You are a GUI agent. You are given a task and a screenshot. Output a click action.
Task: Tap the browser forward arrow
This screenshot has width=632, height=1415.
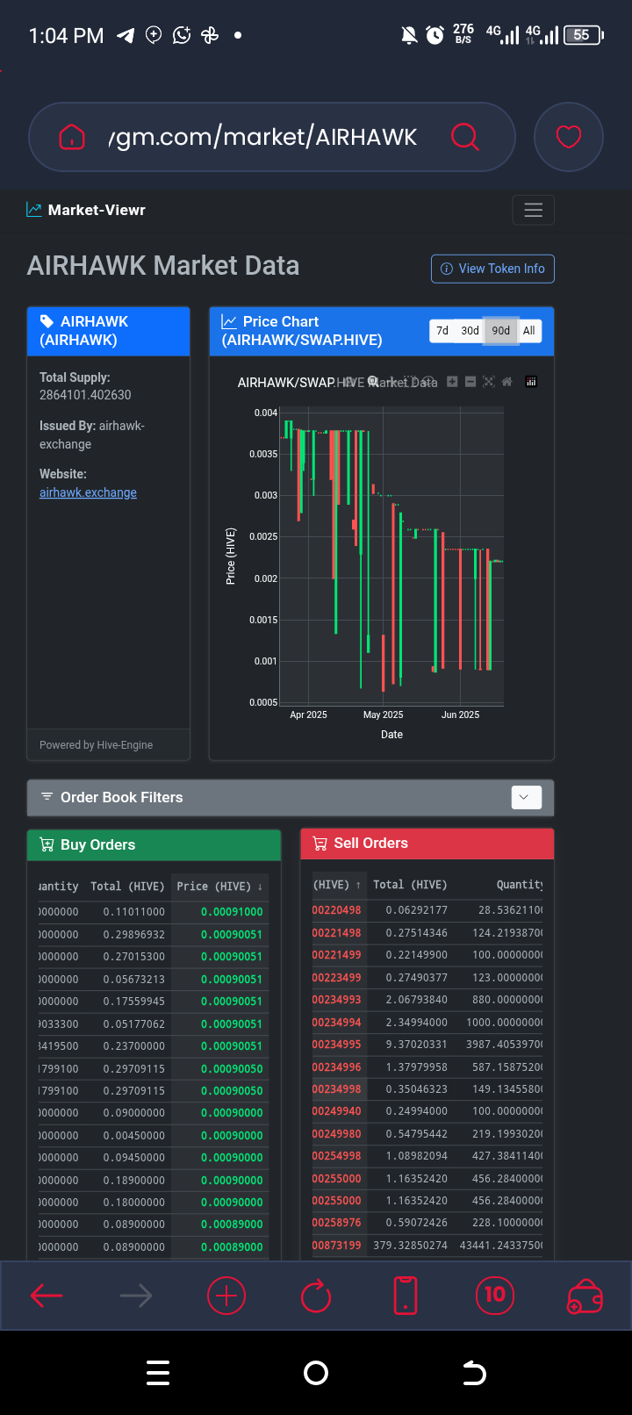click(136, 1296)
